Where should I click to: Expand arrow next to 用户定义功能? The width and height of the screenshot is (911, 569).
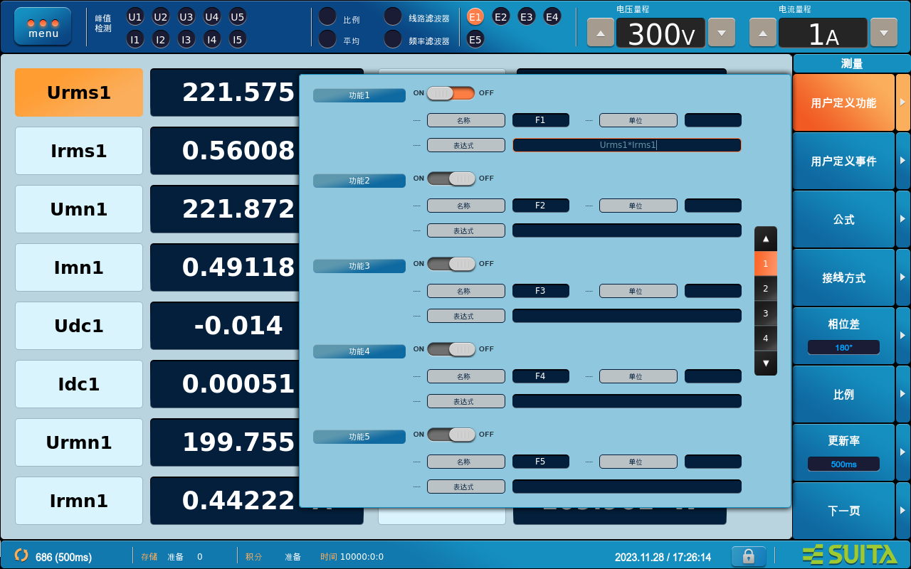903,102
